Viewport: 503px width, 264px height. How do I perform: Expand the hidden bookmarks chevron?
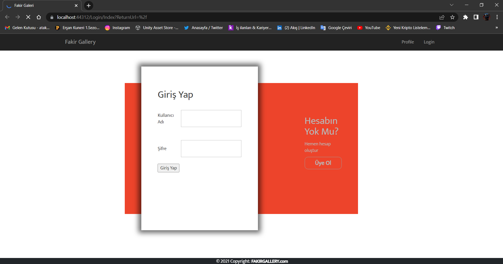[496, 28]
